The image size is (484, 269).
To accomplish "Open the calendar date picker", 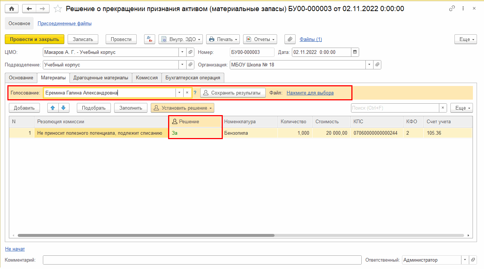I will (355, 52).
